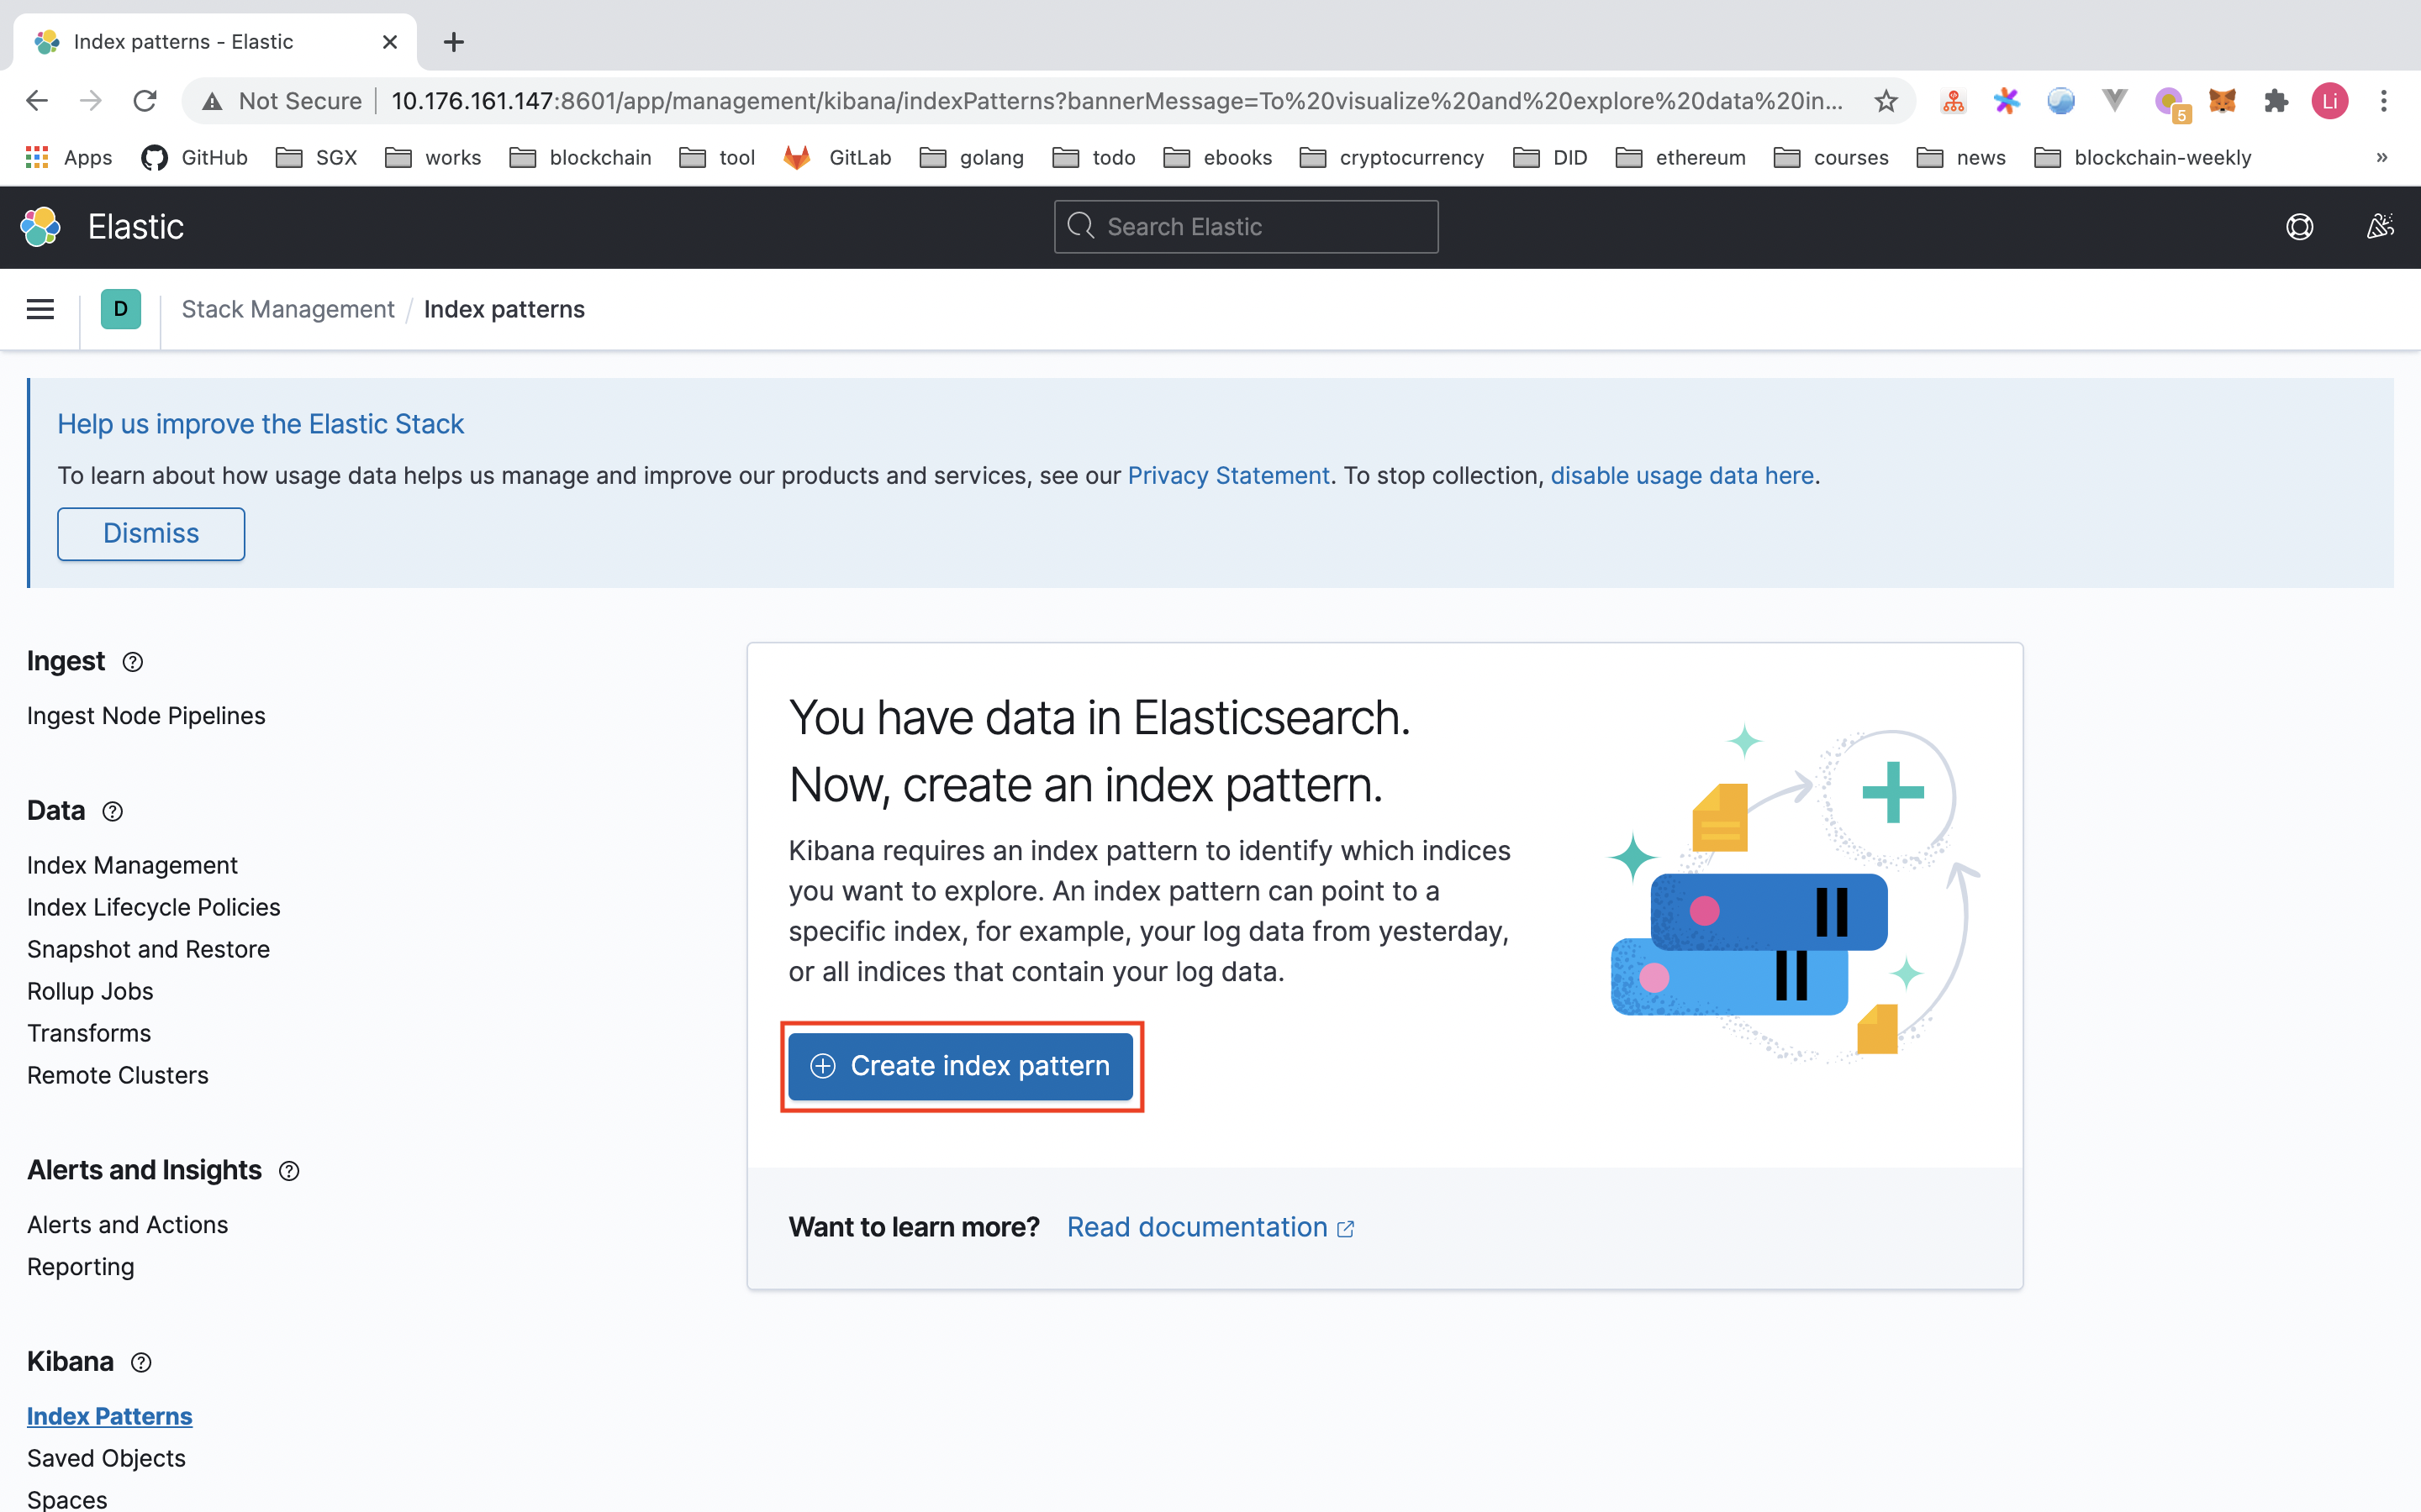This screenshot has height=1512, width=2421.
Task: Click the Kibana section help icon
Action: coord(141,1363)
